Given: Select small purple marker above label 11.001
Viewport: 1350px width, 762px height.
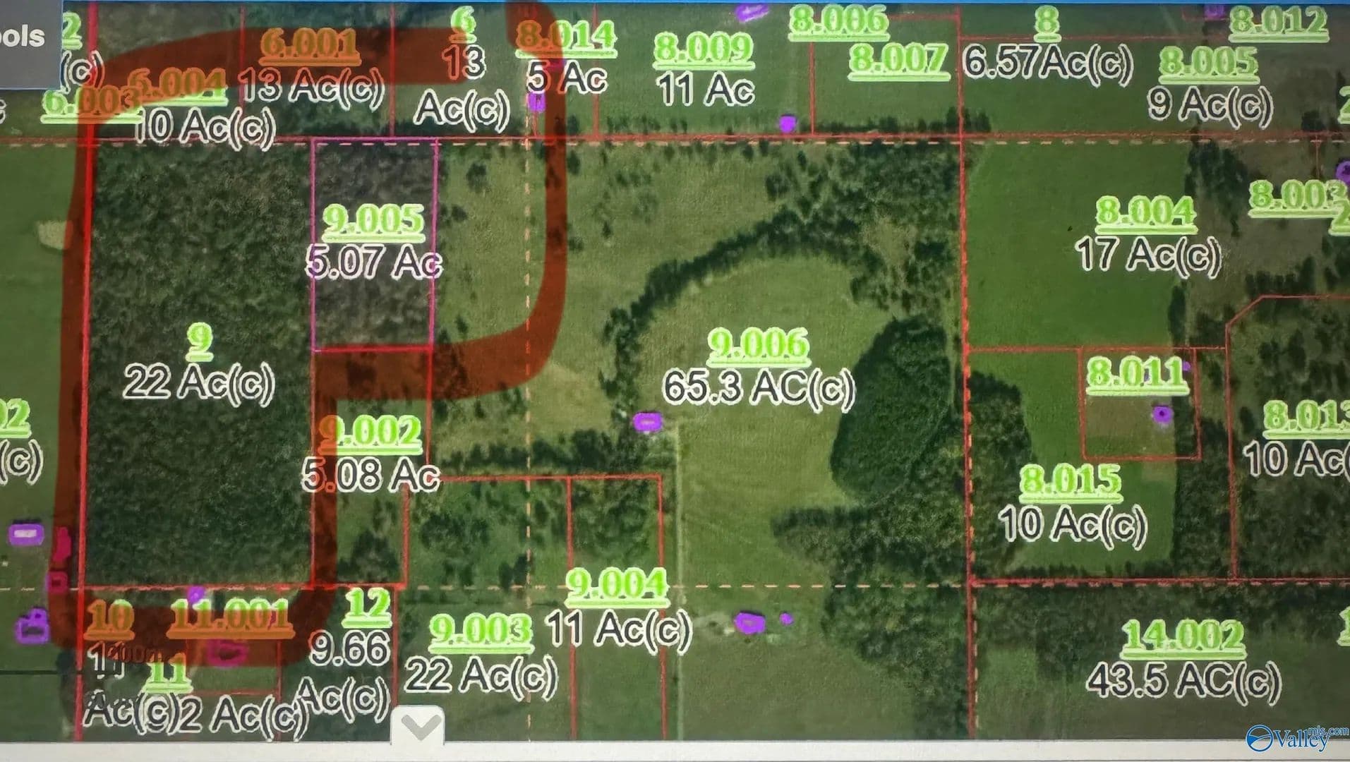Looking at the screenshot, I should 196,594.
